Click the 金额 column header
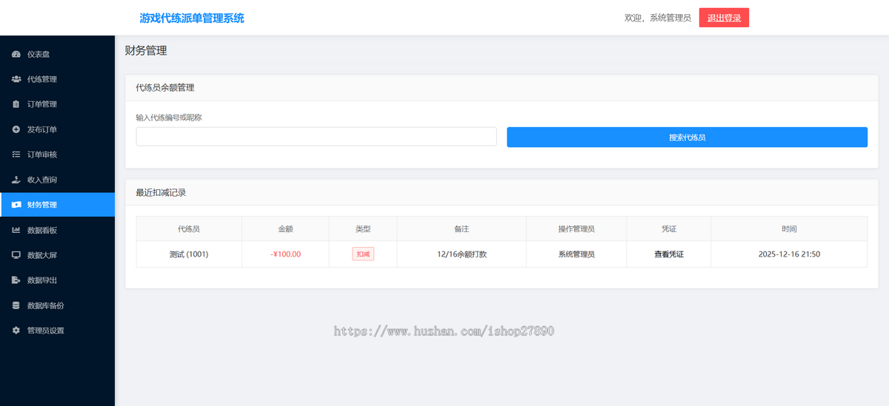The height and width of the screenshot is (406, 889). click(x=285, y=229)
